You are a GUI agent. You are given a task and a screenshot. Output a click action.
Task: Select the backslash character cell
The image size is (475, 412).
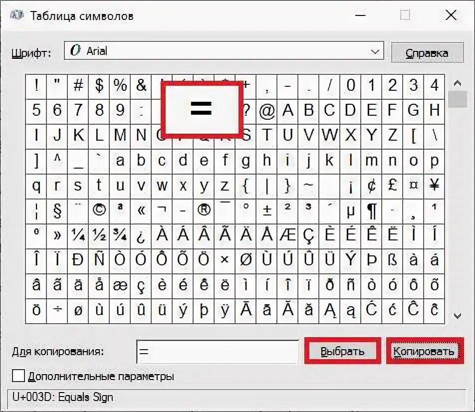(434, 136)
